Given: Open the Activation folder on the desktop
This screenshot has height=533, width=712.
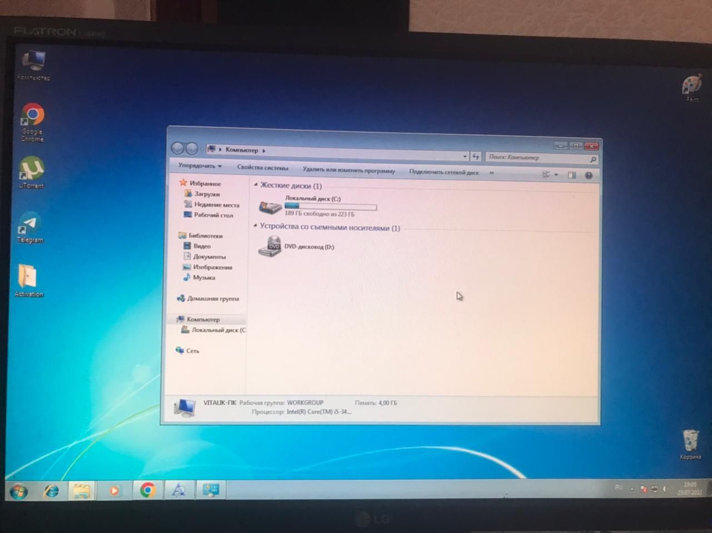Looking at the screenshot, I should tap(28, 280).
